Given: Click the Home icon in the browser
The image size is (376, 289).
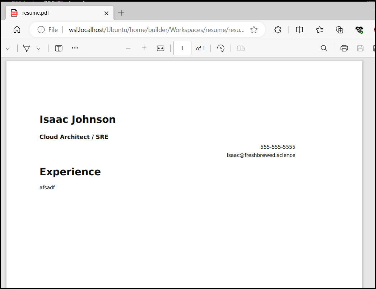Looking at the screenshot, I should coord(17,30).
